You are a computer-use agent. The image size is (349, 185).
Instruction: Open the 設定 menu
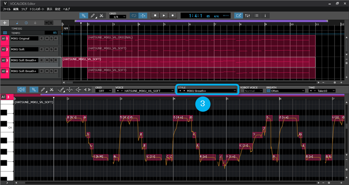(x=58, y=9)
